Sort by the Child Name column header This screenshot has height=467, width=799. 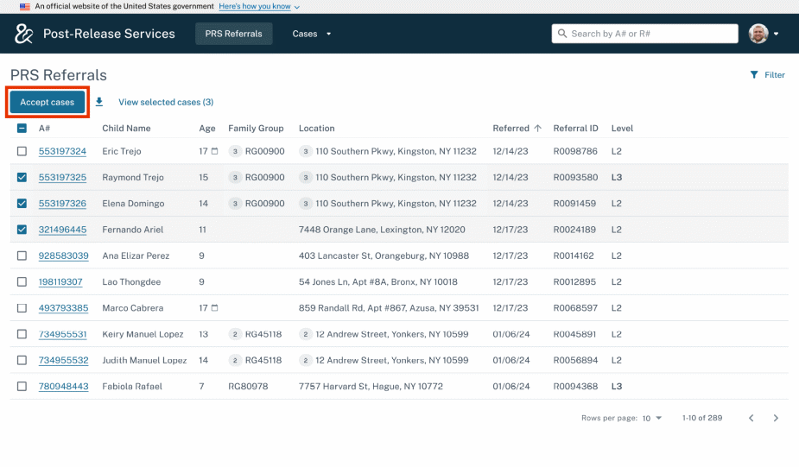[126, 129]
